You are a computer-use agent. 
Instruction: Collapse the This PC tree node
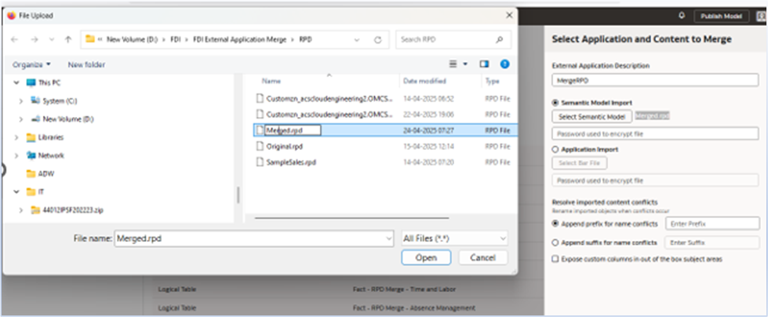(16, 83)
